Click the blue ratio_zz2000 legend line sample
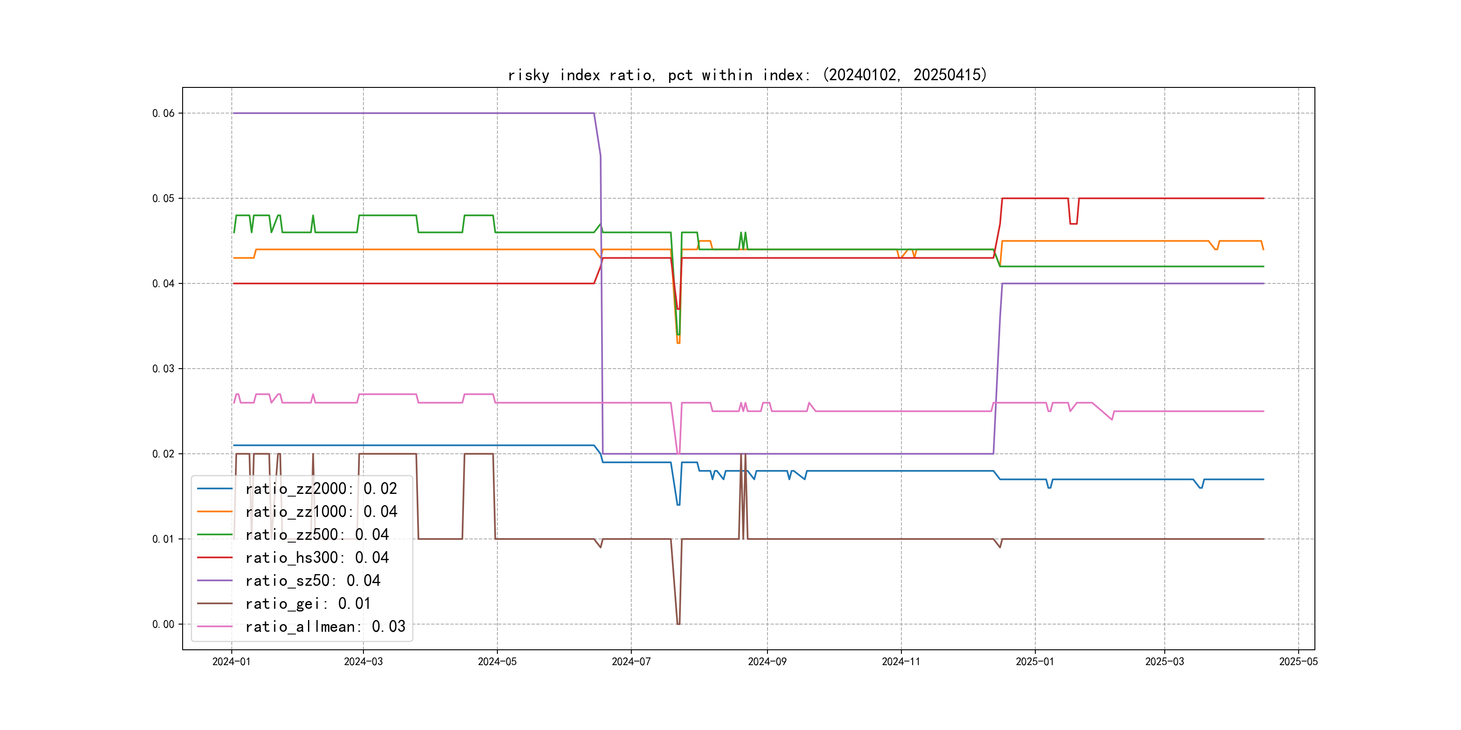1461x730 pixels. point(214,488)
